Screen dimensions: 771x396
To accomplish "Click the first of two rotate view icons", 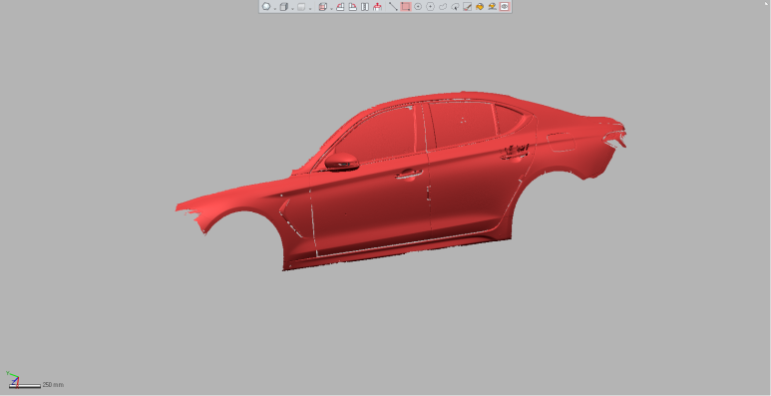I will pos(340,6).
